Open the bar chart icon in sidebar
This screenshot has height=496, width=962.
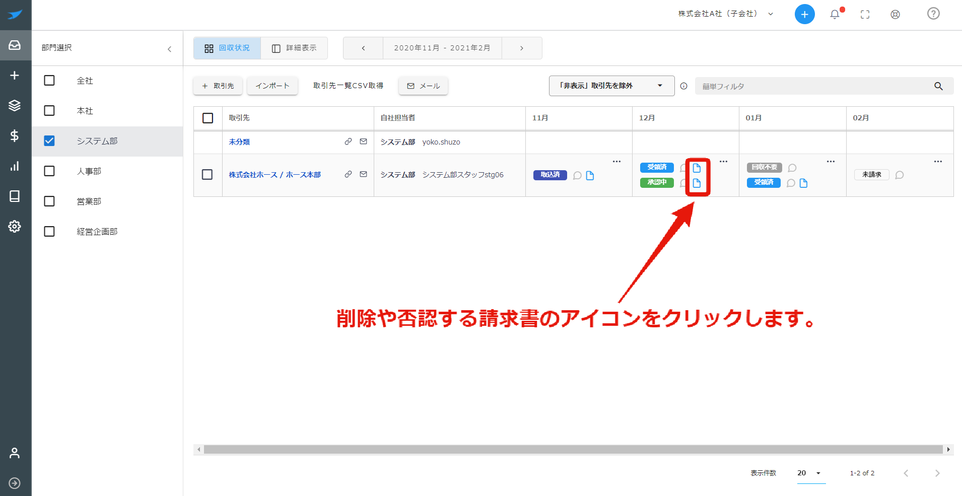pyautogui.click(x=15, y=166)
